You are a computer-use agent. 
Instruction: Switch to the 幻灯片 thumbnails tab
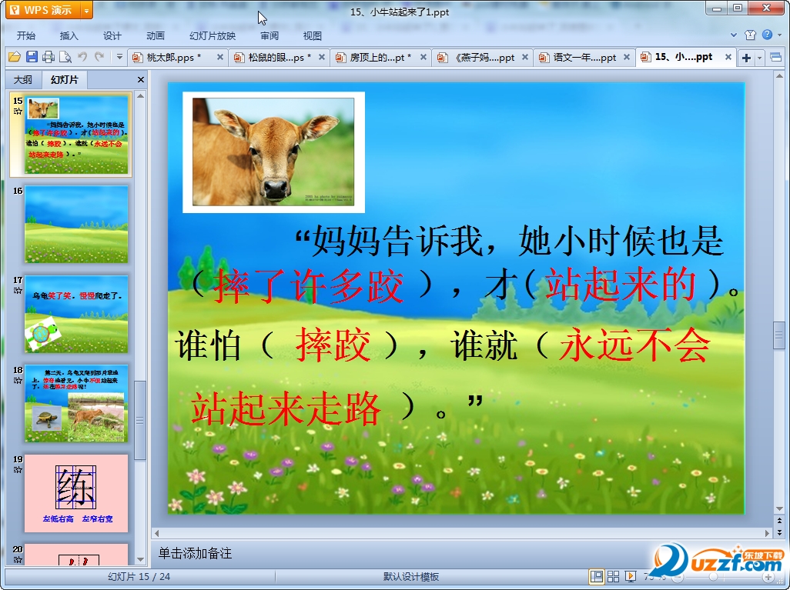[65, 79]
